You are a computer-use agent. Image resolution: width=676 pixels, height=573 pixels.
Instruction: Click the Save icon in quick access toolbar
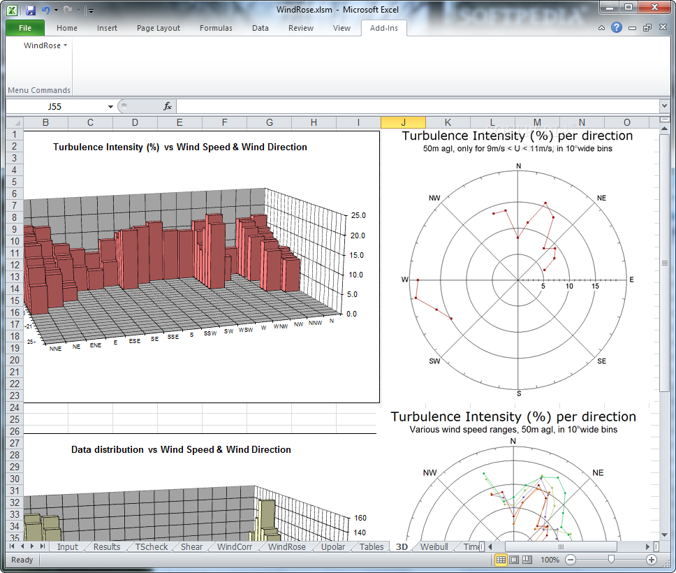(31, 10)
